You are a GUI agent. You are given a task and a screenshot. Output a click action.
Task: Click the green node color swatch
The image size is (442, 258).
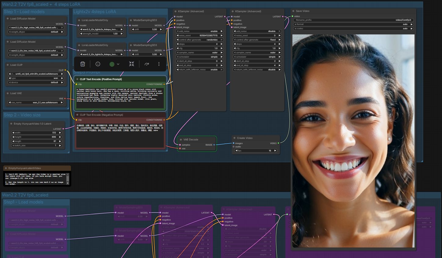(112, 64)
